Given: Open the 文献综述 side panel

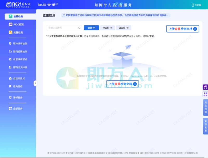Looking at the screenshot, I should (206, 94).
